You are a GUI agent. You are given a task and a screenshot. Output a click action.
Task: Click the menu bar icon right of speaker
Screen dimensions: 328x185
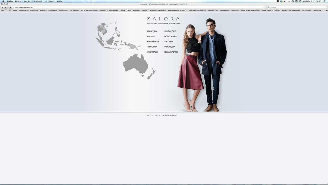[x=289, y=1]
